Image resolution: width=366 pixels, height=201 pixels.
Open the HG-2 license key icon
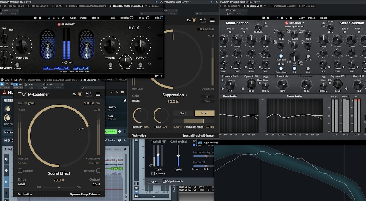[157, 76]
